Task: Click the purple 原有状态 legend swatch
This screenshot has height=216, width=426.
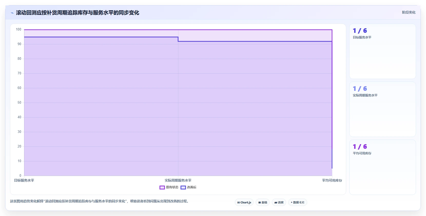Action: (162, 188)
